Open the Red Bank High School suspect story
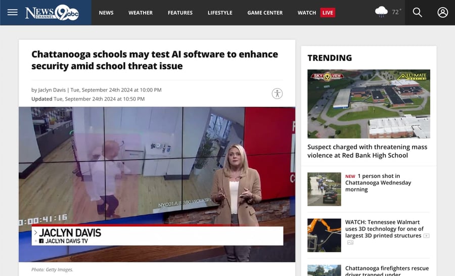Image resolution: width=455 pixels, height=276 pixels. tap(367, 151)
